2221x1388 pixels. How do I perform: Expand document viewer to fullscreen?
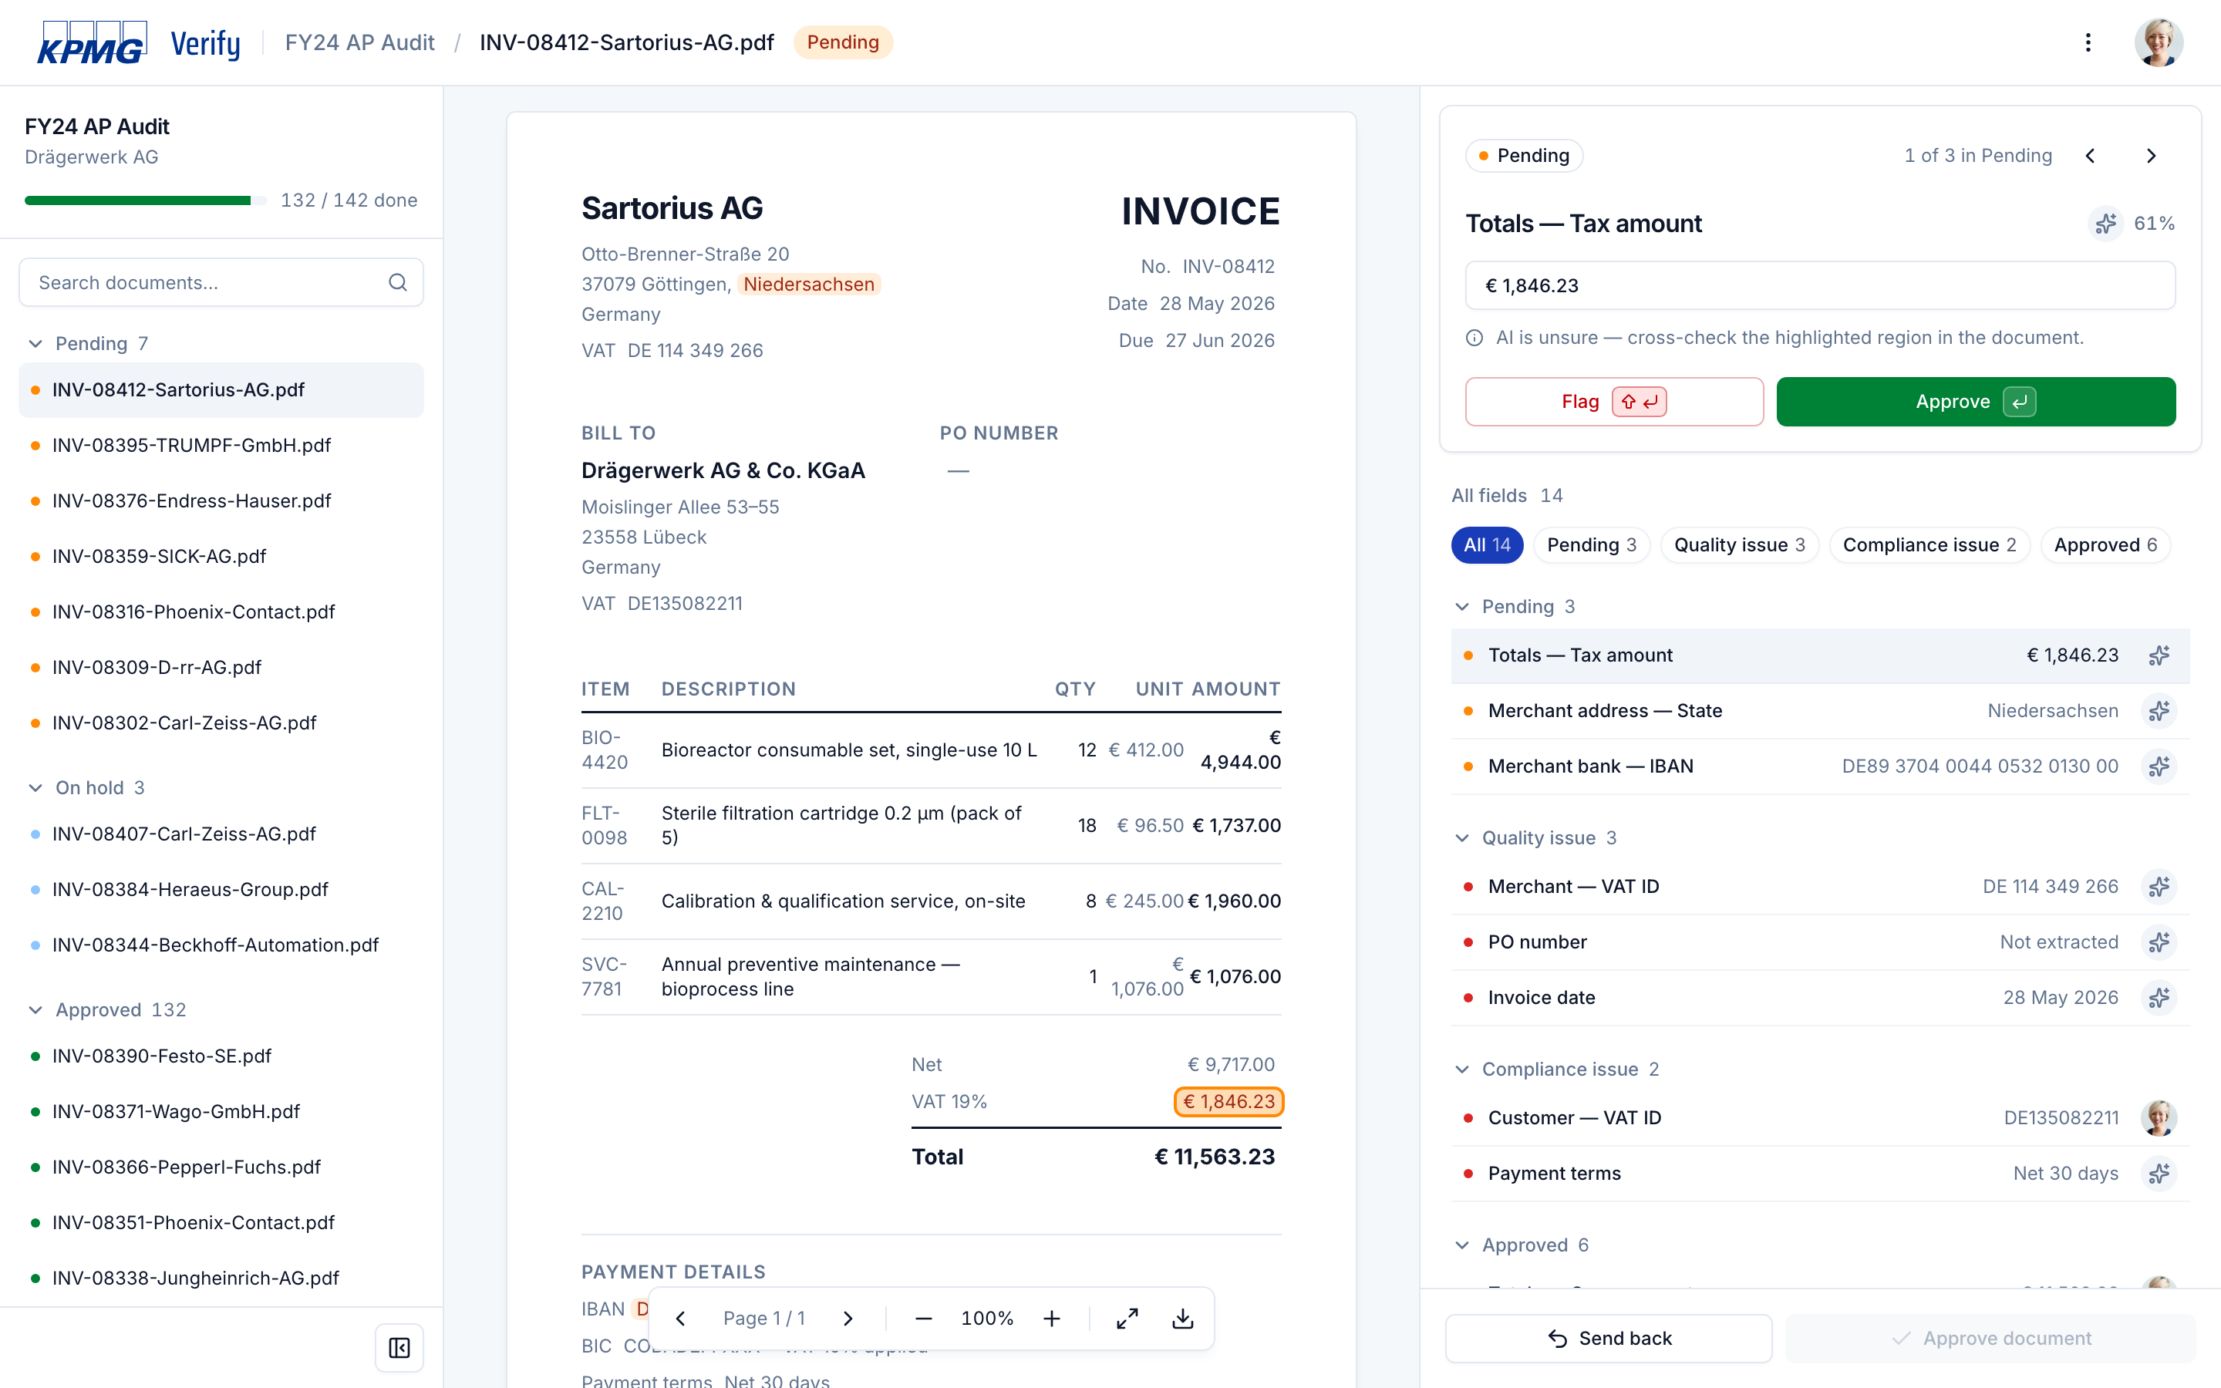[x=1127, y=1319]
